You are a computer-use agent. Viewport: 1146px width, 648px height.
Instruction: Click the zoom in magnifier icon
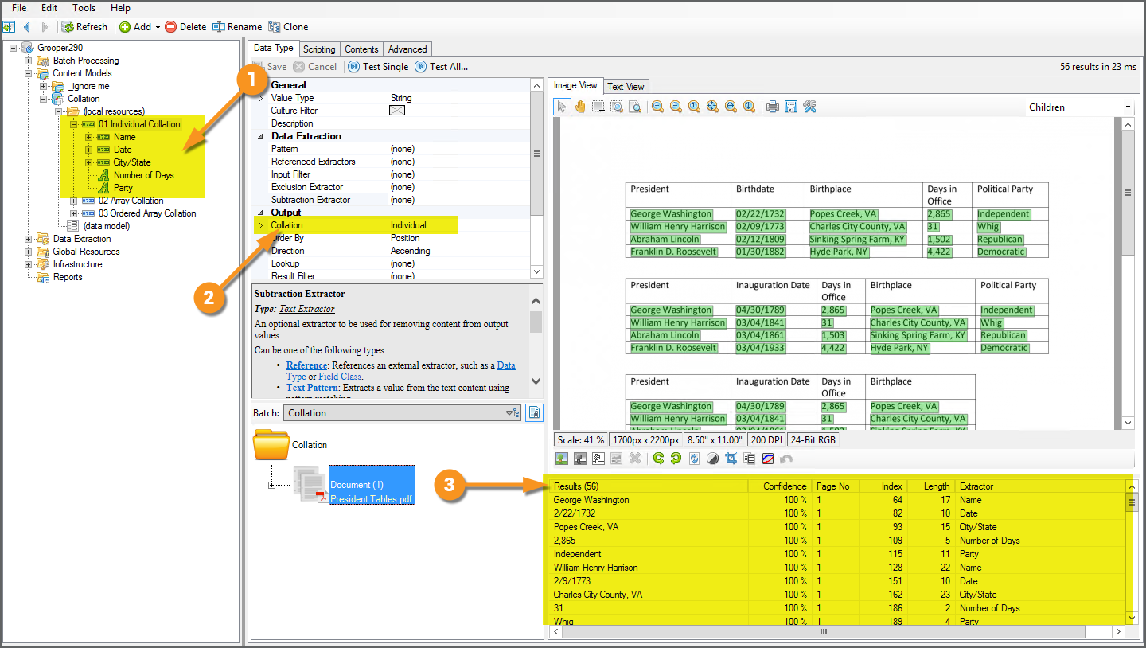pos(657,107)
